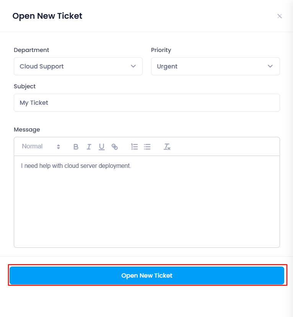Apply italic style in message toolbar
Screen dimensions: 293x317
click(89, 146)
